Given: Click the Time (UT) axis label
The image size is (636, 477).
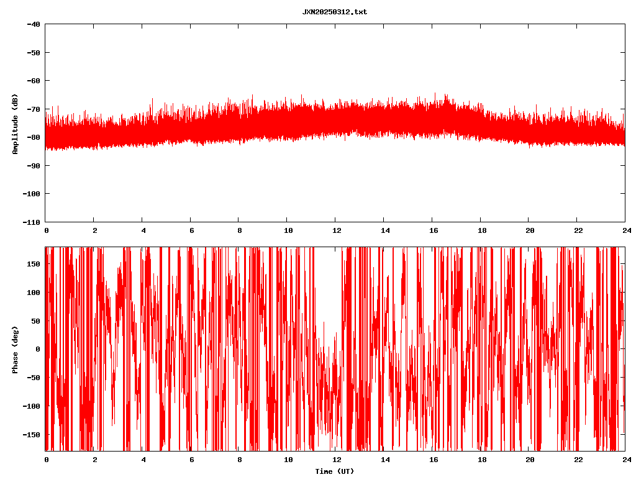Looking at the screenshot, I should 335,471.
